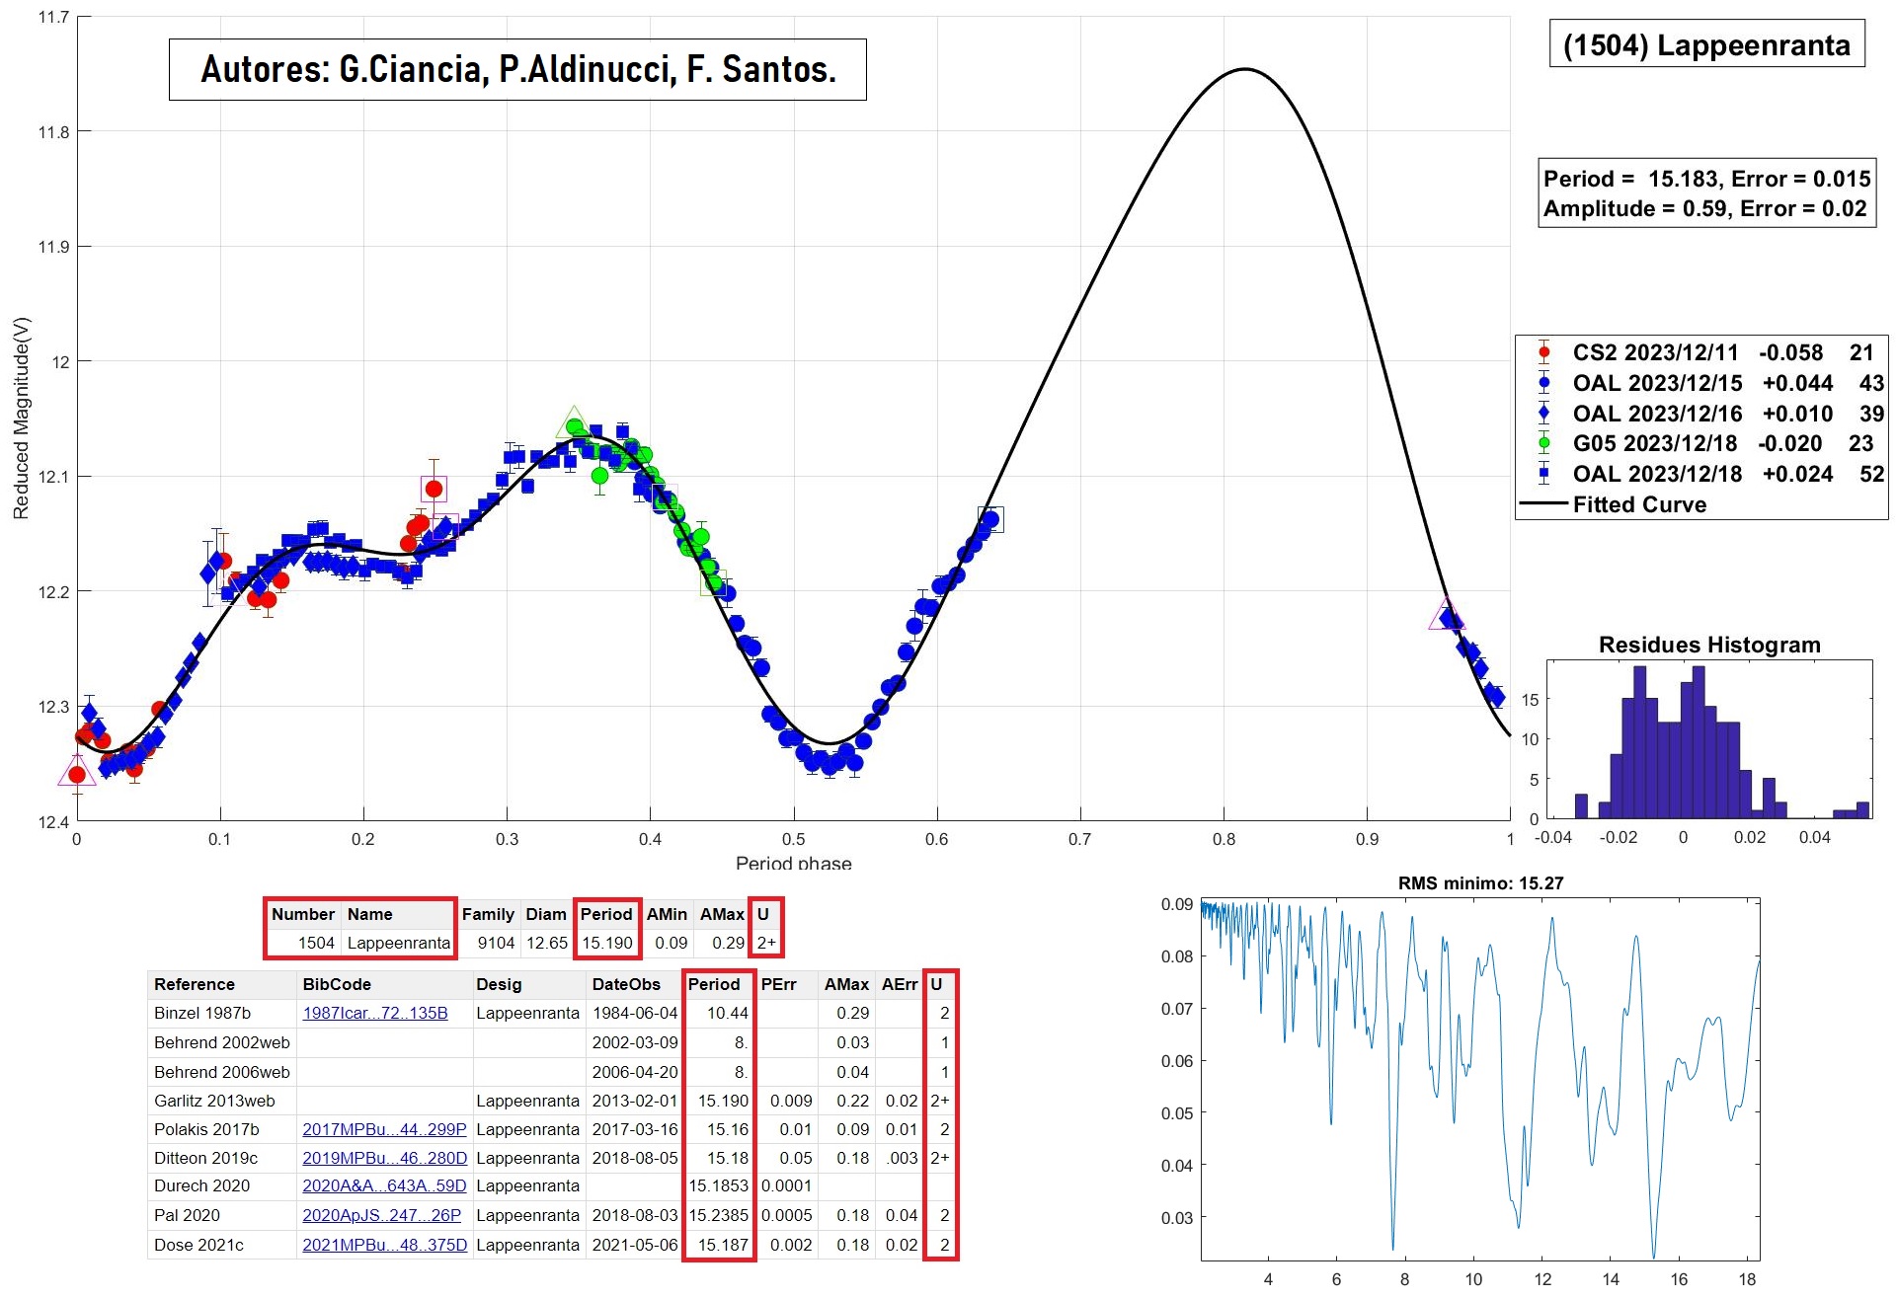Click the OAL 2023/12/16 diamond legend marker
The height and width of the screenshot is (1298, 1897).
[x=1544, y=414]
